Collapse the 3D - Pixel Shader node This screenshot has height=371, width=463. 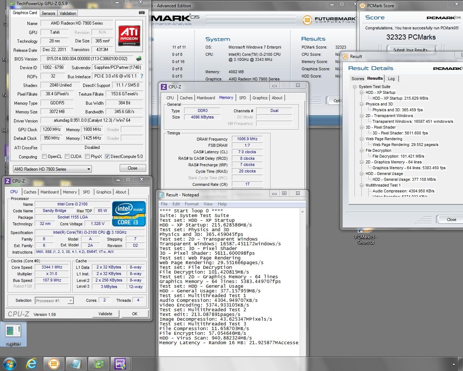tap(361, 127)
